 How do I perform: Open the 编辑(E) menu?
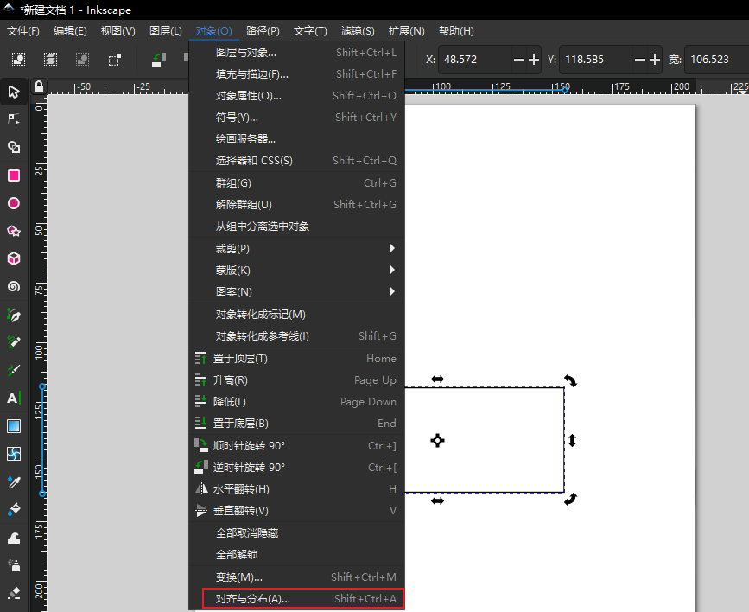tap(70, 31)
